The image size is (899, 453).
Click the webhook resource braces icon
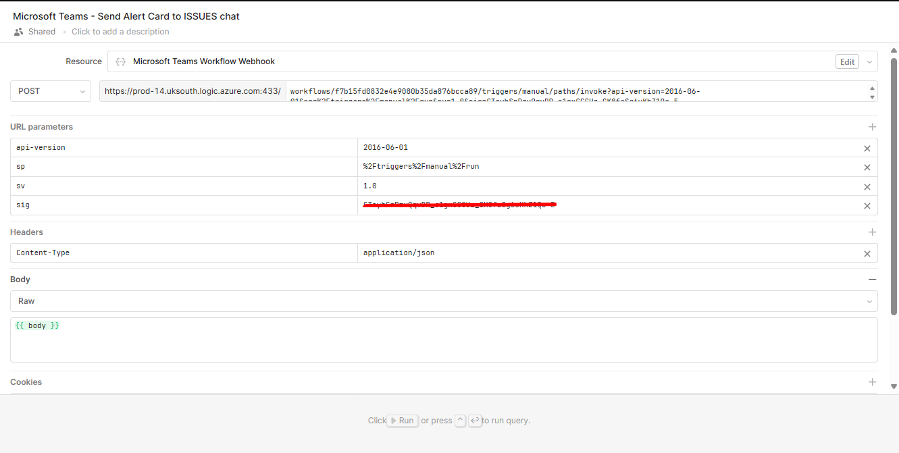coord(120,61)
